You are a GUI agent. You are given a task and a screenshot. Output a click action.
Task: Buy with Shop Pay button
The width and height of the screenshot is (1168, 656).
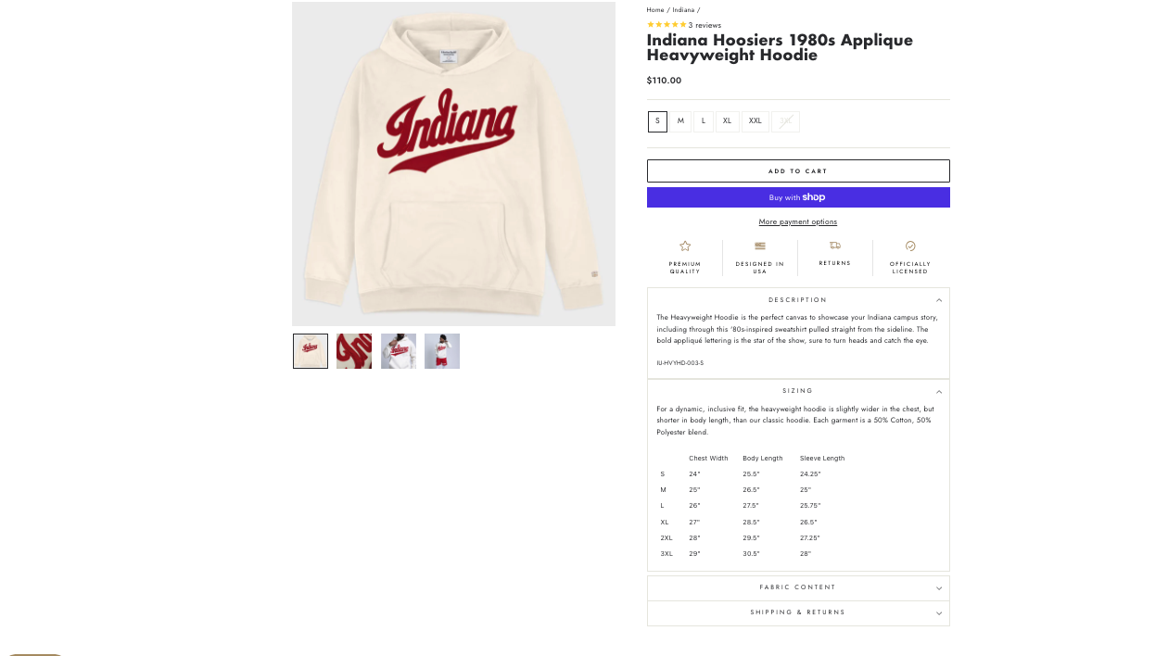point(798,197)
